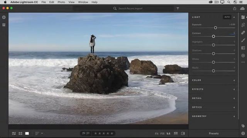Screen dimensions: 247x138
Task: Flag photo as rejected
Action: pyautogui.click(x=88, y=133)
